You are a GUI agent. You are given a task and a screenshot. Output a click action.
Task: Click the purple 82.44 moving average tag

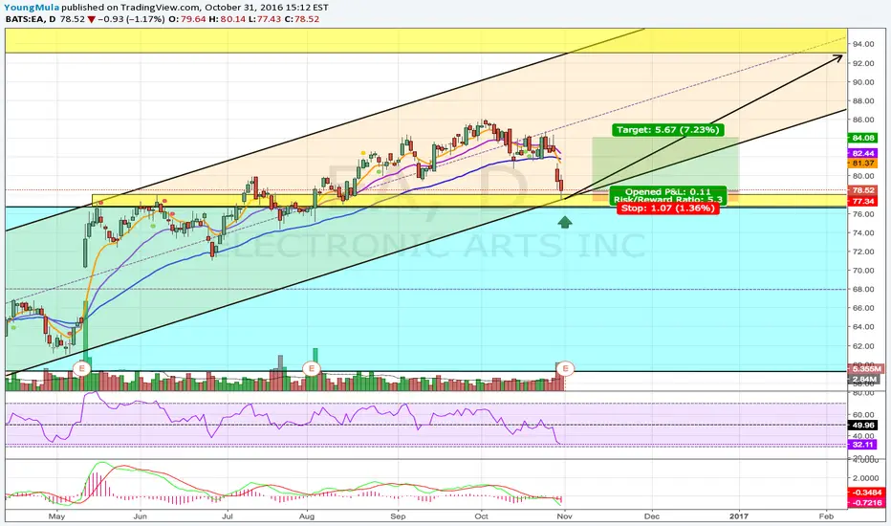(x=862, y=154)
